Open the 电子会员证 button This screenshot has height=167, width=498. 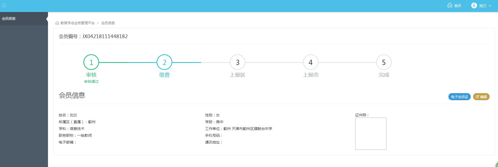(x=459, y=97)
